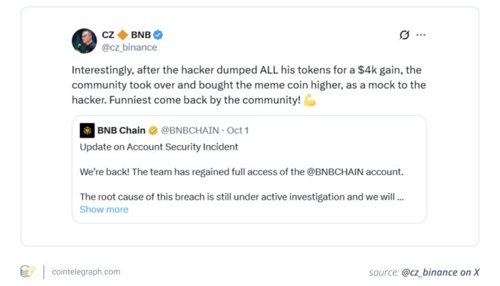
Task: Open the @cz_binance handle under the name
Action: [x=129, y=47]
